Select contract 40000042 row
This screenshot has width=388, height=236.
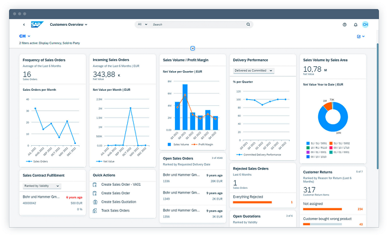click(53, 203)
